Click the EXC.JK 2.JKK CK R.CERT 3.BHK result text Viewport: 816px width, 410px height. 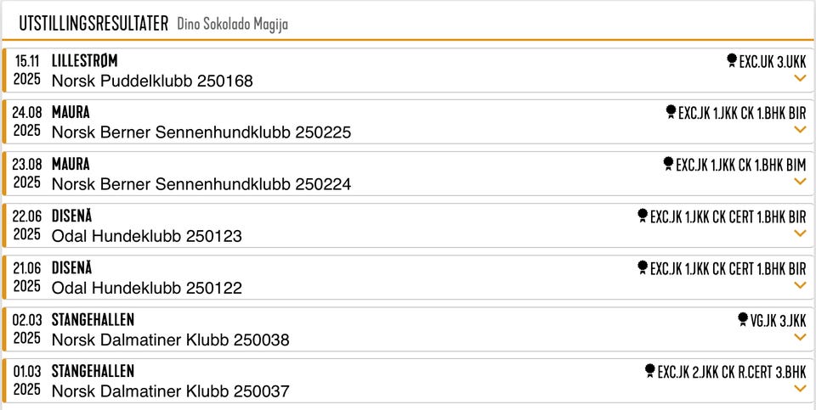point(732,372)
